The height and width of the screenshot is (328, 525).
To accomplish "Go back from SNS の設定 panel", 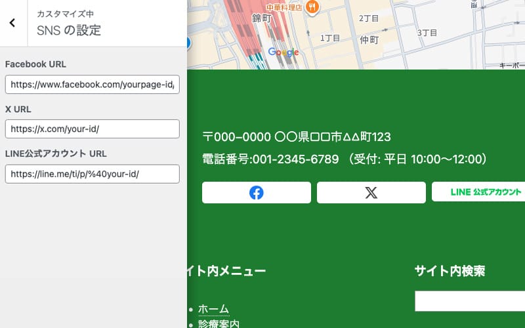I will pyautogui.click(x=12, y=23).
